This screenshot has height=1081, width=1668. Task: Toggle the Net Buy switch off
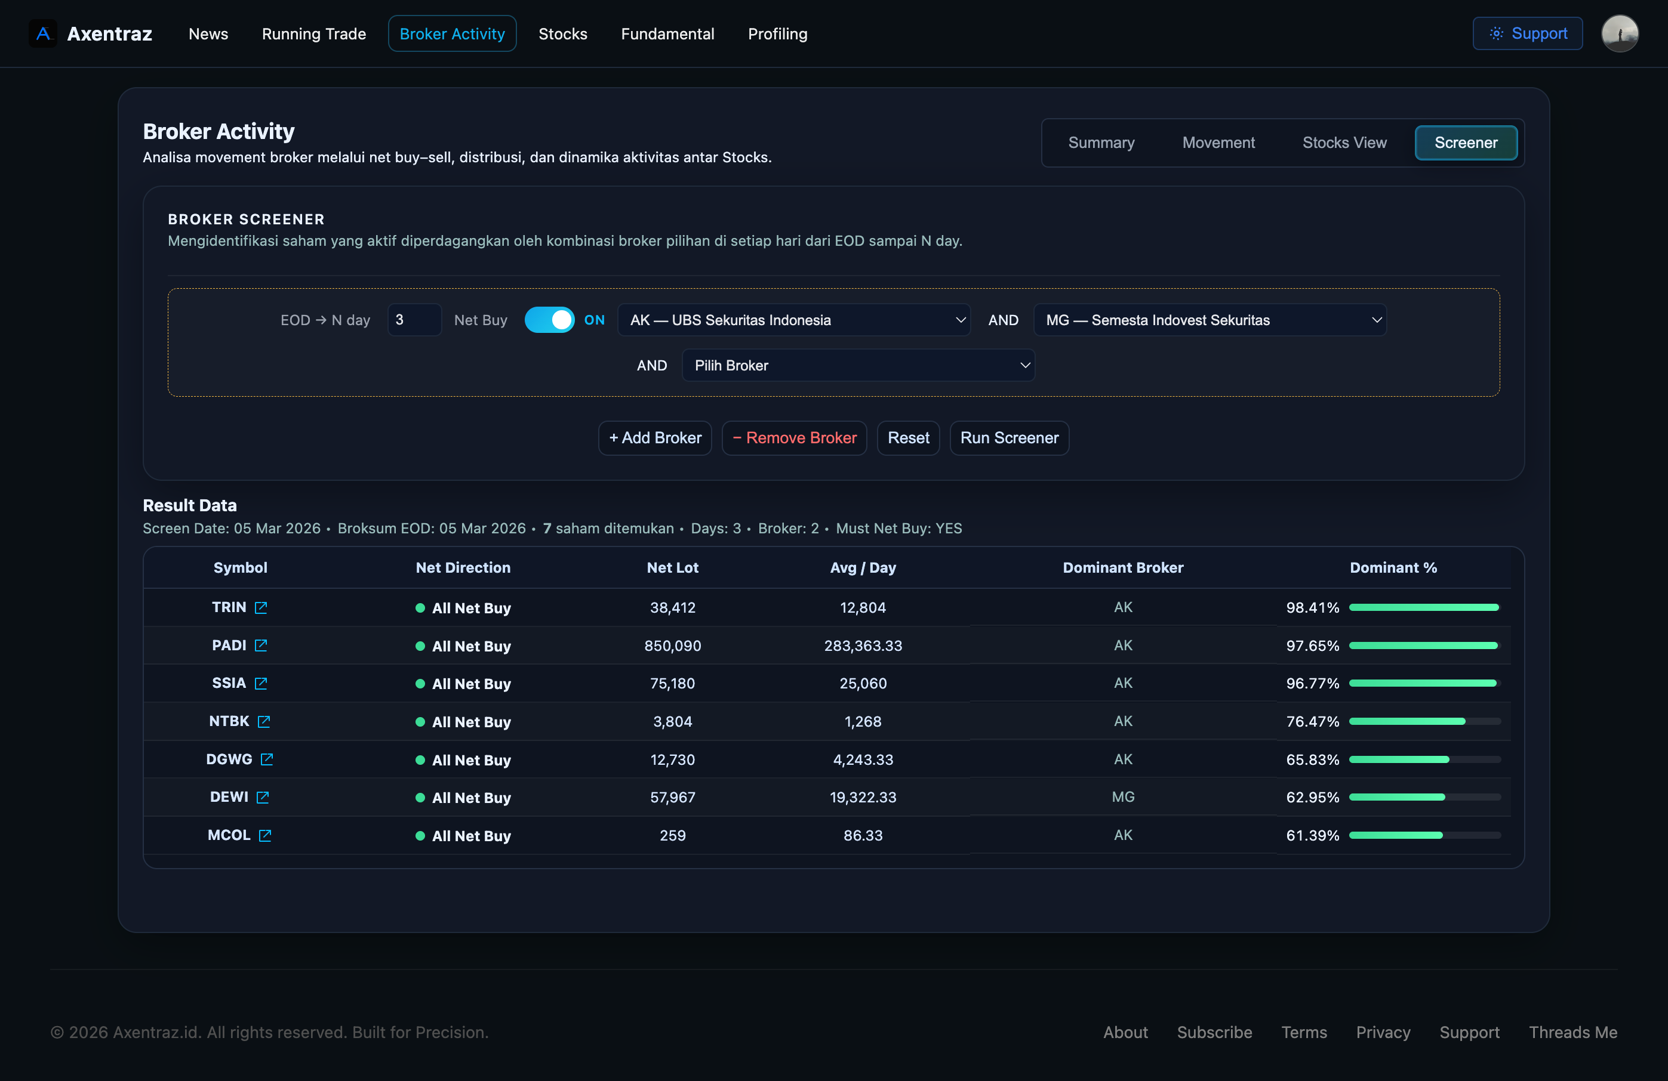(549, 320)
